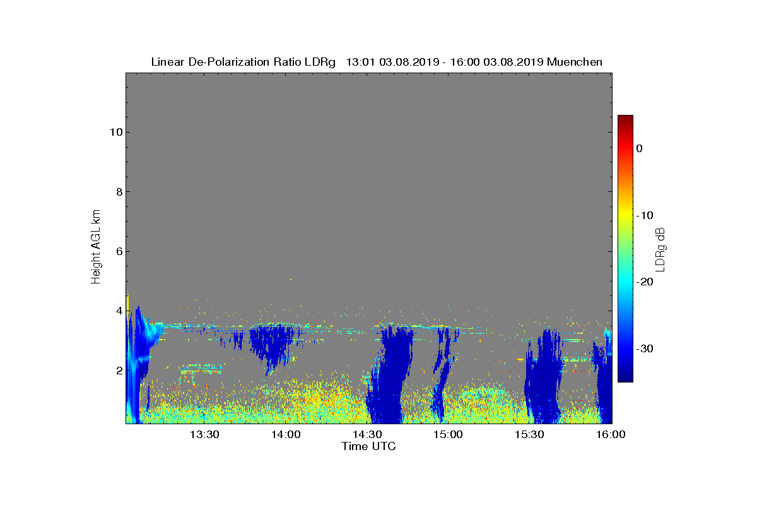Click the LDRg dB colorbar label
Image resolution: width=757 pixels, height=505 pixels.
(x=660, y=249)
